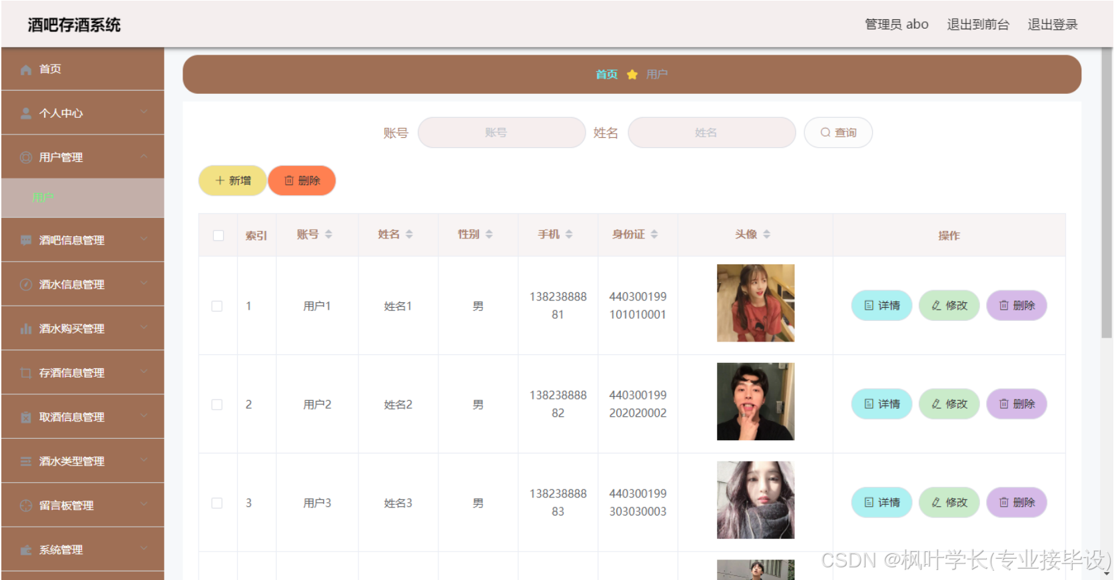This screenshot has width=1114, height=580.
Task: Click the 姓名1 cell
Action: 398,306
